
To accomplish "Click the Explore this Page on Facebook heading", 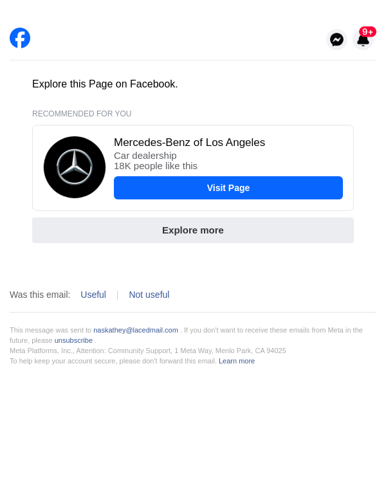I will click(x=105, y=84).
